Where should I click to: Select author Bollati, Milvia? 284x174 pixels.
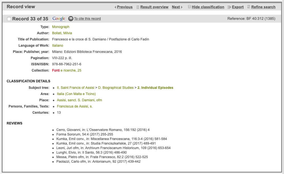tap(62, 33)
